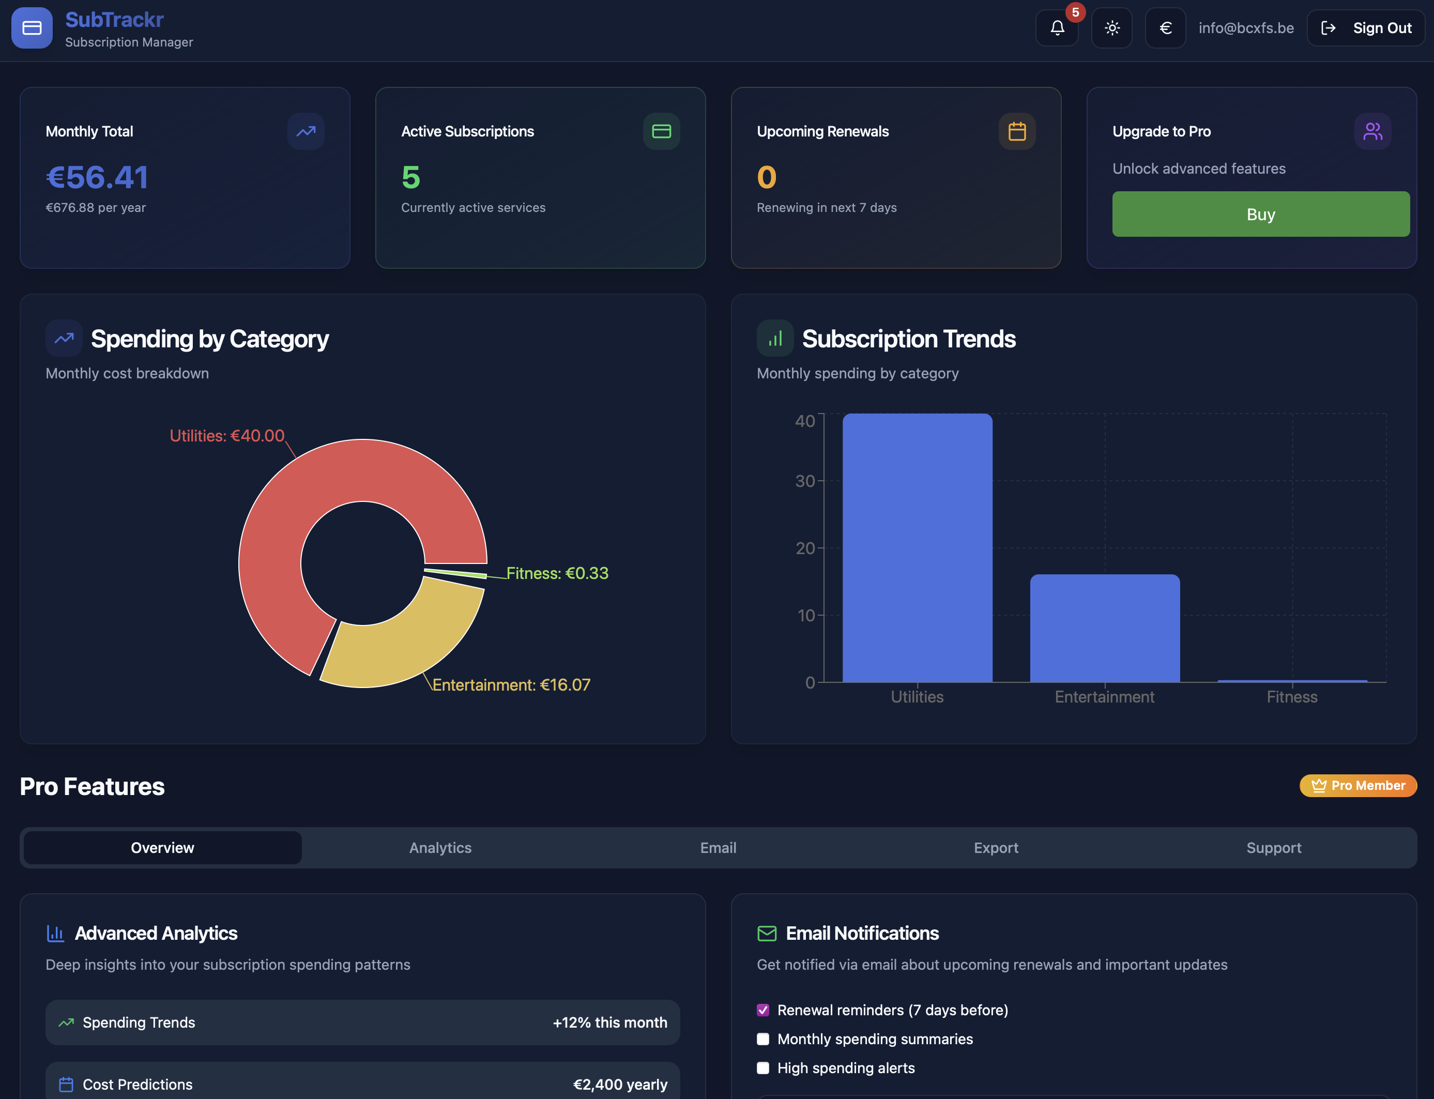The width and height of the screenshot is (1434, 1099).
Task: Open the euro currency selector
Action: pos(1165,28)
